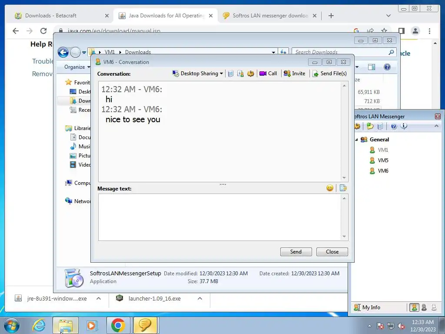Open Explorer help icon
Screen dimensions: 445x334
(x=387, y=67)
